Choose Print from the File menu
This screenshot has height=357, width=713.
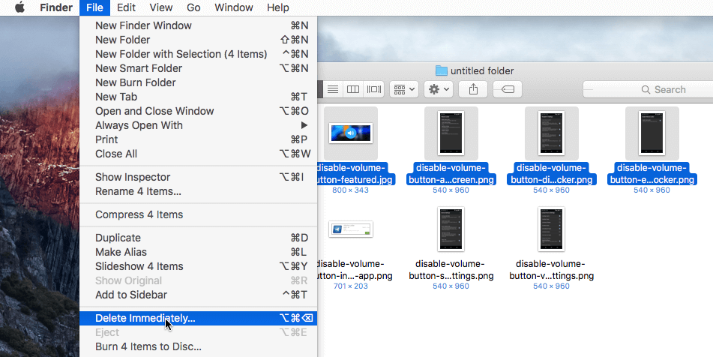tap(198, 139)
